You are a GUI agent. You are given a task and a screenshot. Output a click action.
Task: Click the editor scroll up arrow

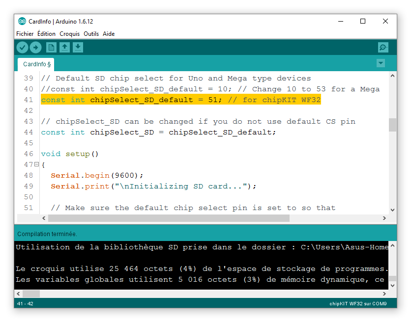pos(392,76)
